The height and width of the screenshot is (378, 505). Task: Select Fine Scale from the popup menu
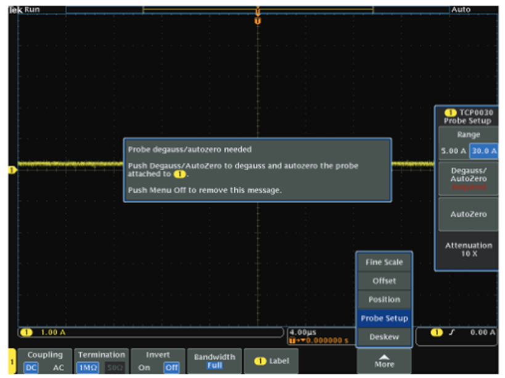tap(384, 262)
